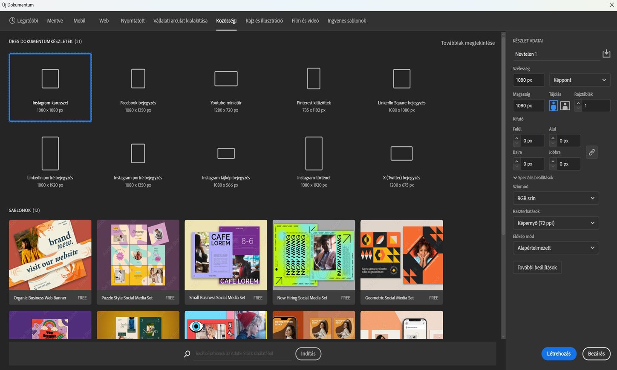
Task: Pick the Geometric Social Media Set template
Action: (x=401, y=262)
